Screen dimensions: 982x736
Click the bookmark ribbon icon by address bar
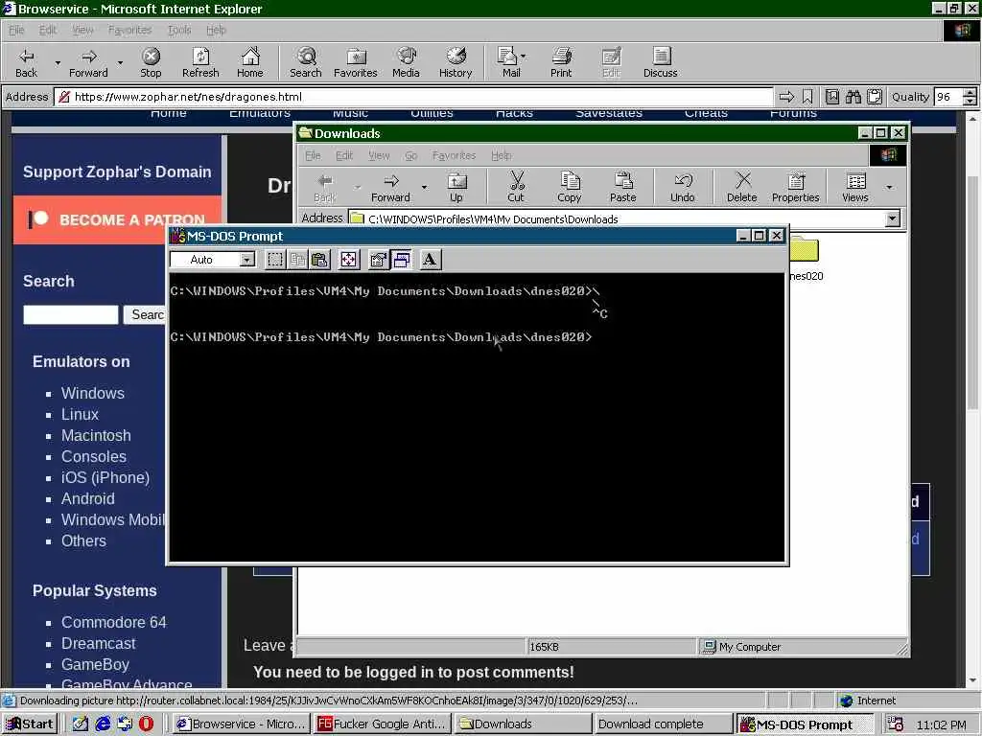coord(807,97)
